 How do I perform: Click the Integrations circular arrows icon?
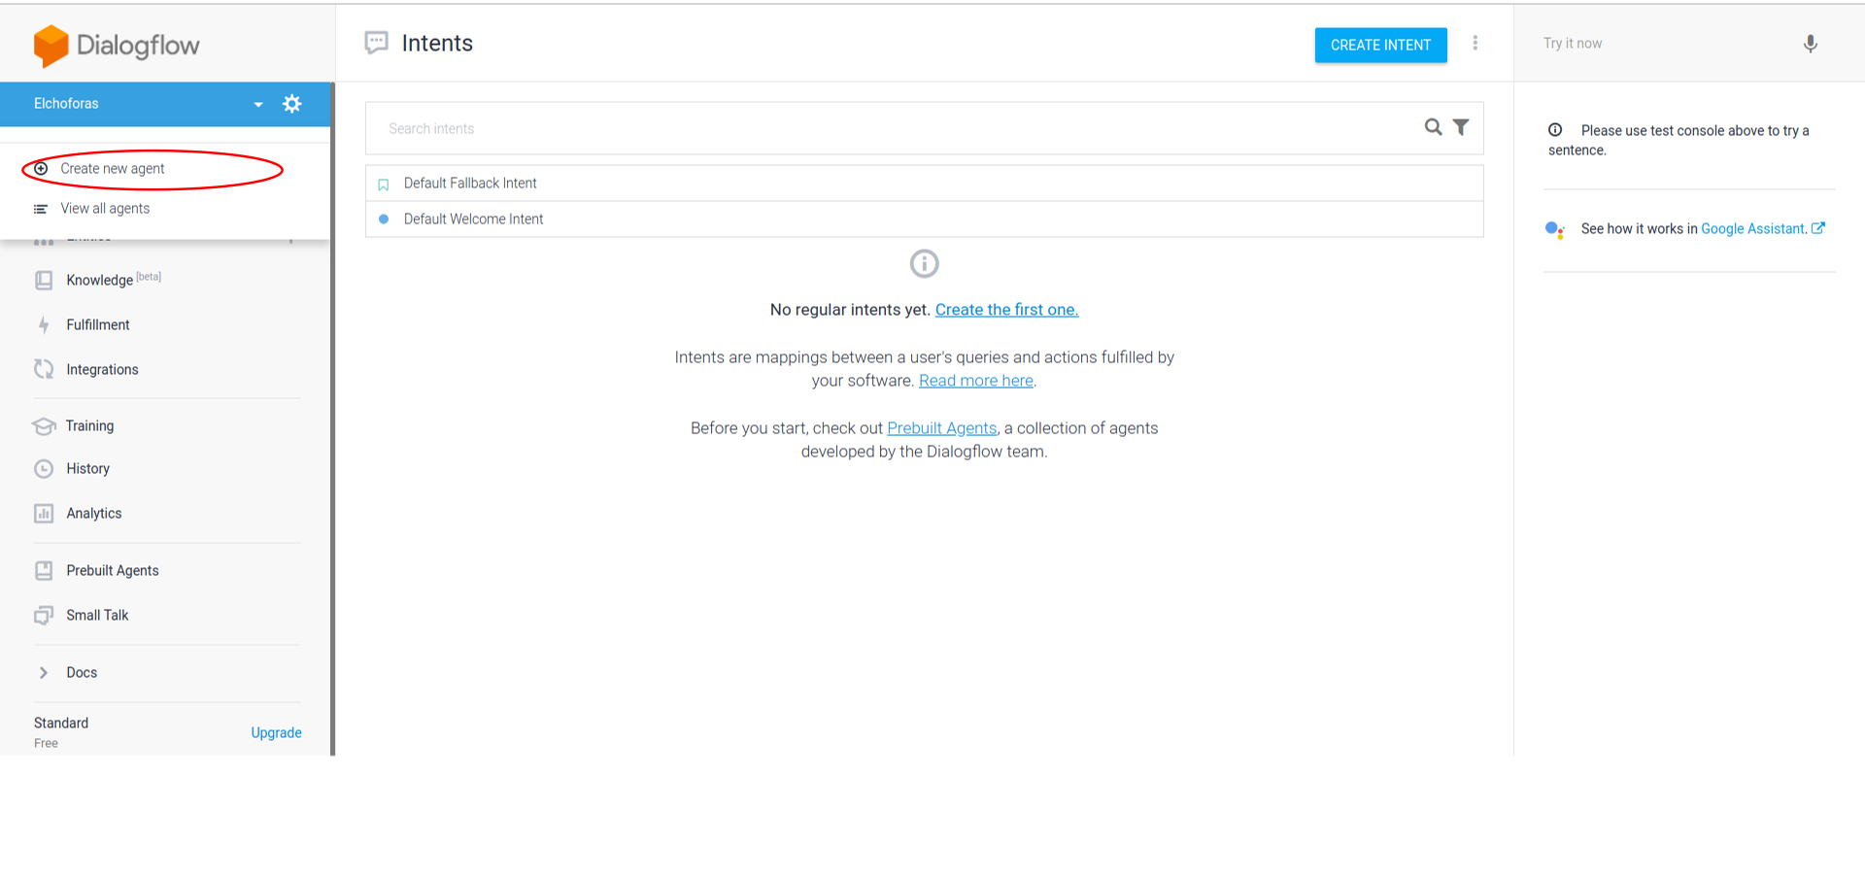tap(44, 369)
